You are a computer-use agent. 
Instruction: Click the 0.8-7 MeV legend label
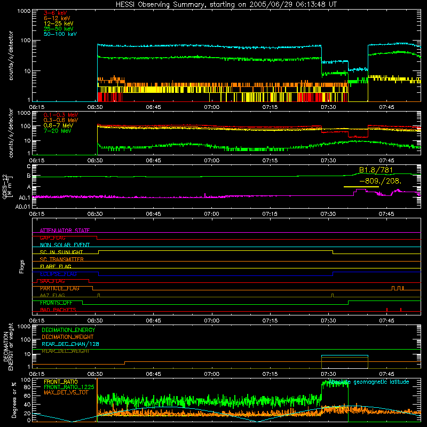(59, 125)
